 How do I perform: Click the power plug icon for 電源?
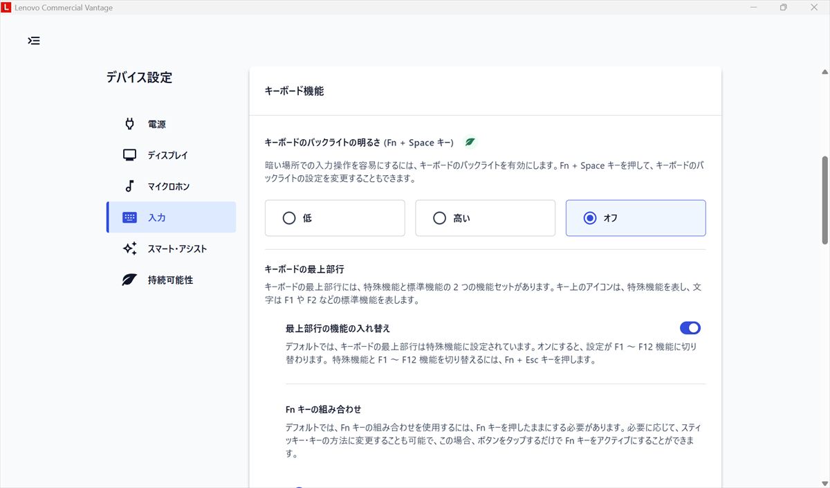pos(129,124)
